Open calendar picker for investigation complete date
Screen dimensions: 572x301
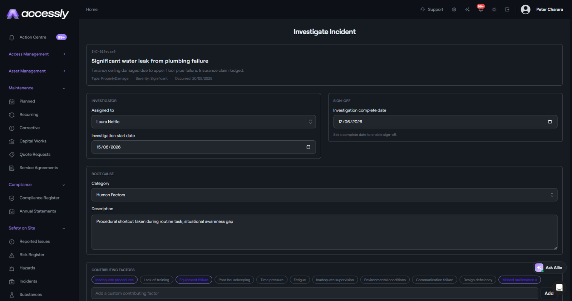550,122
